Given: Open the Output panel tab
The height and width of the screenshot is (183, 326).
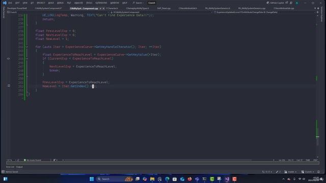Looking at the screenshot, I should click(19, 167).
